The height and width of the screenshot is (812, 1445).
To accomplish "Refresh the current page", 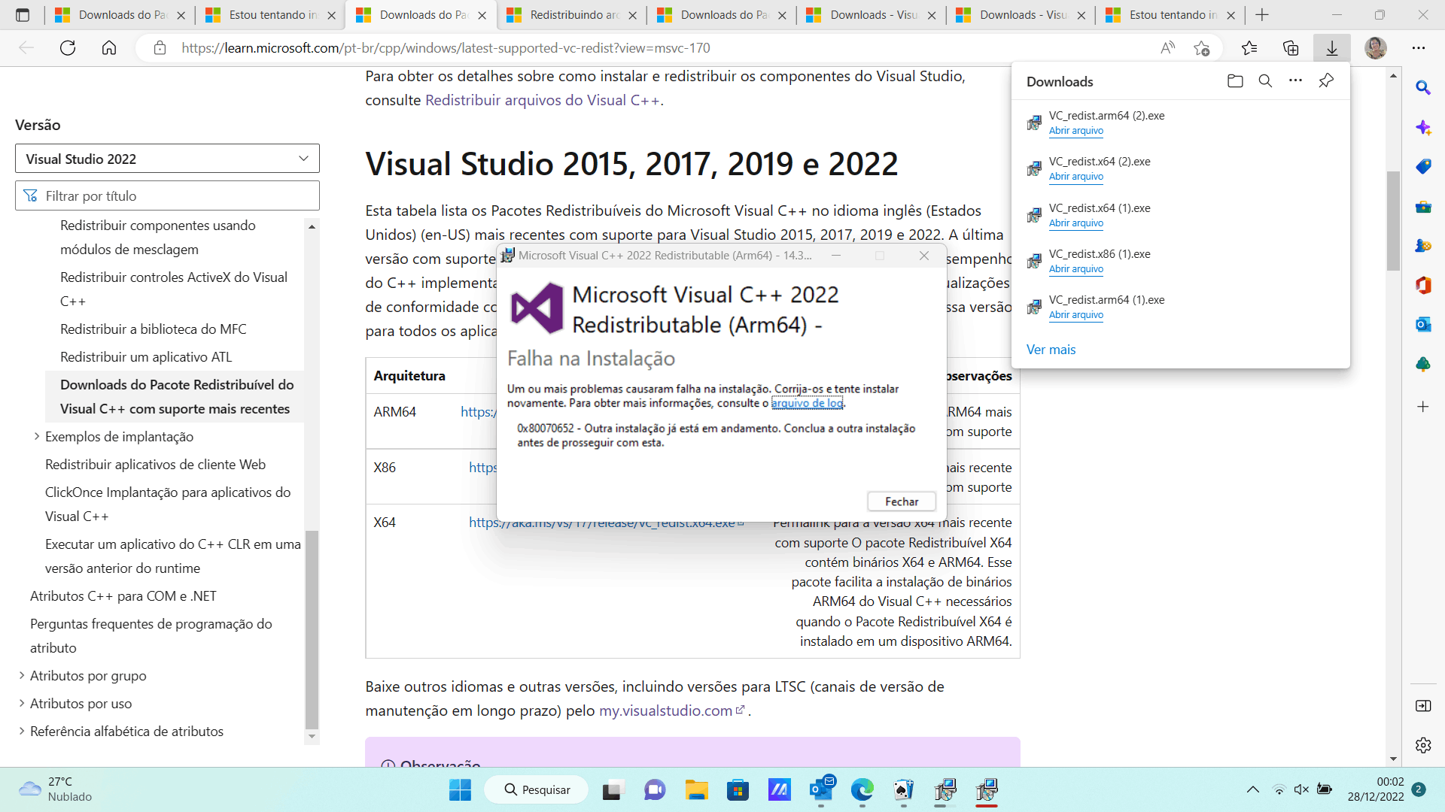I will coord(68,48).
